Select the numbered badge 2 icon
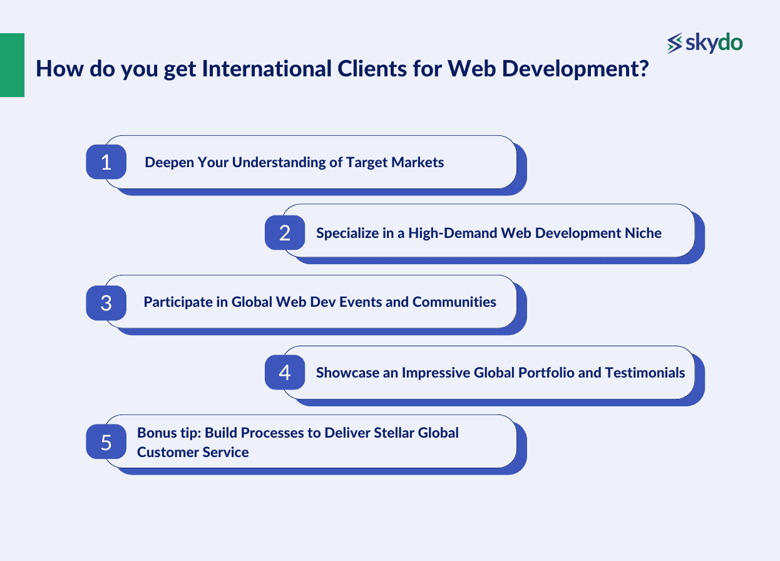Screen dimensions: 780x561 [x=285, y=233]
